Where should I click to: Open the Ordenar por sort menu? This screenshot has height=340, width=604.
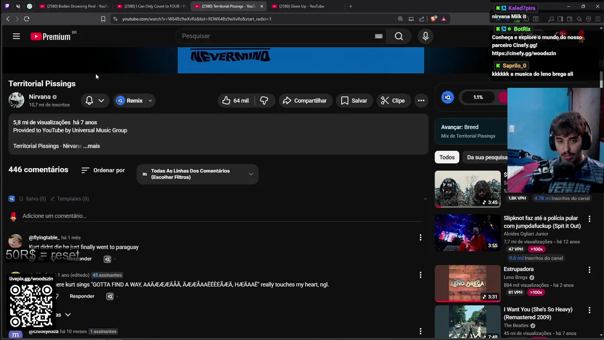pyautogui.click(x=103, y=170)
